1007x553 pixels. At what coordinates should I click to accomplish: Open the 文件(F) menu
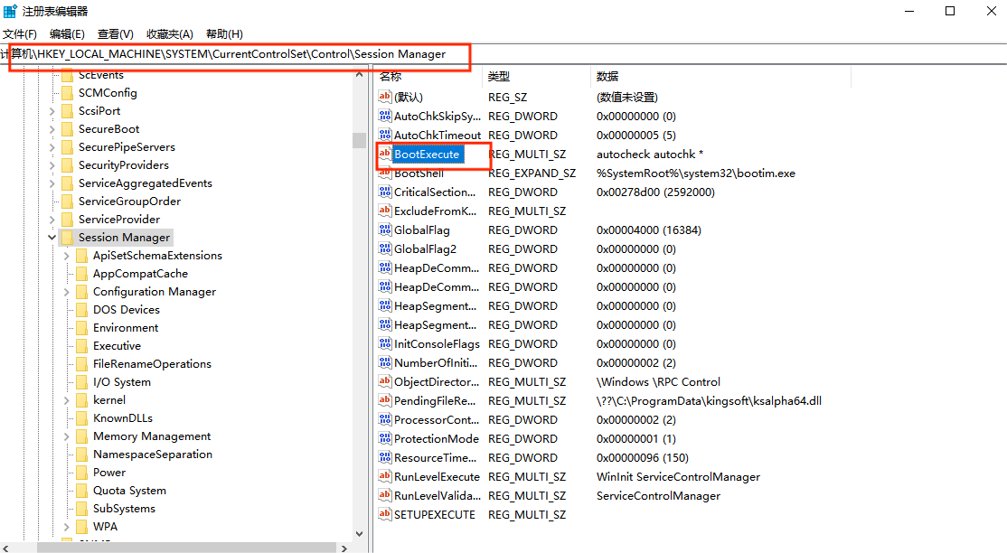20,34
